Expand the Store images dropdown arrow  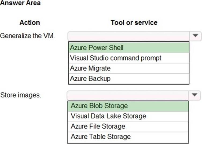195,95
